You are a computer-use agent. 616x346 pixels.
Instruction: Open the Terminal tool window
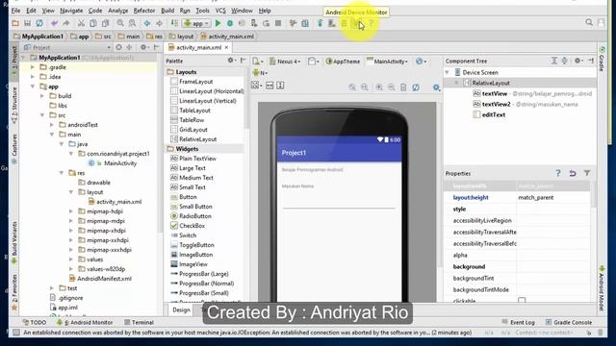coord(139,322)
